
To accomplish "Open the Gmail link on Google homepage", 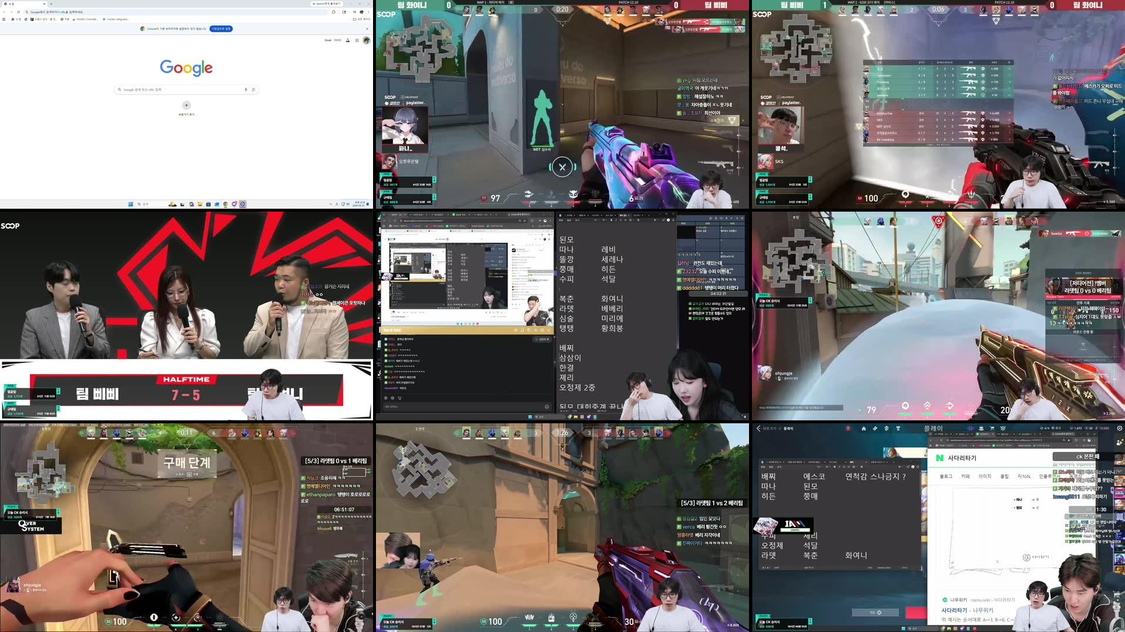I will pos(328,40).
